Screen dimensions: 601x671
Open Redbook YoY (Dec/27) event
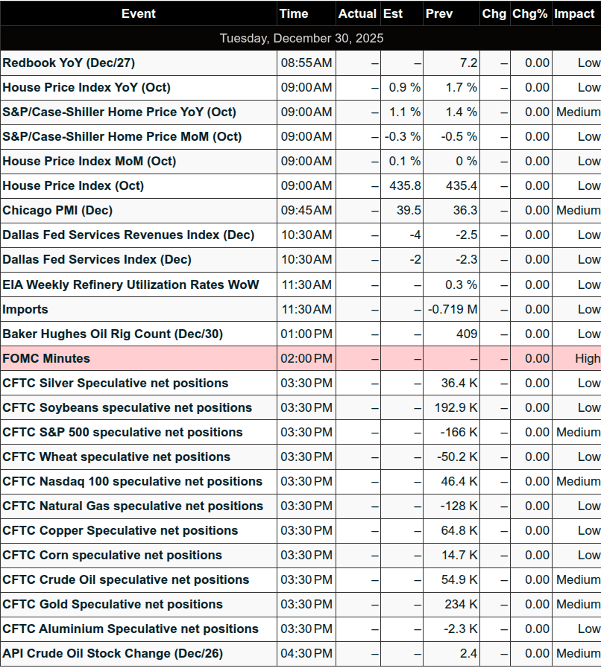pyautogui.click(x=69, y=63)
